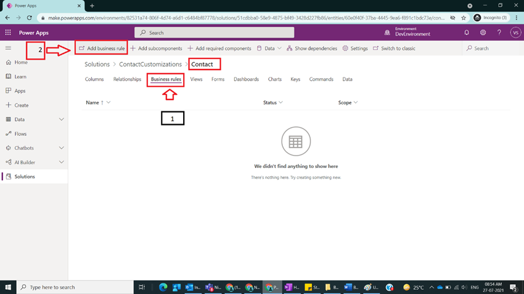524x294 pixels.
Task: Switch to the Relationships tab
Action: point(127,79)
